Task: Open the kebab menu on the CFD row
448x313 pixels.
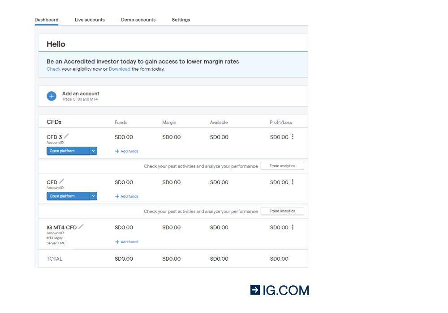Action: pyautogui.click(x=293, y=182)
